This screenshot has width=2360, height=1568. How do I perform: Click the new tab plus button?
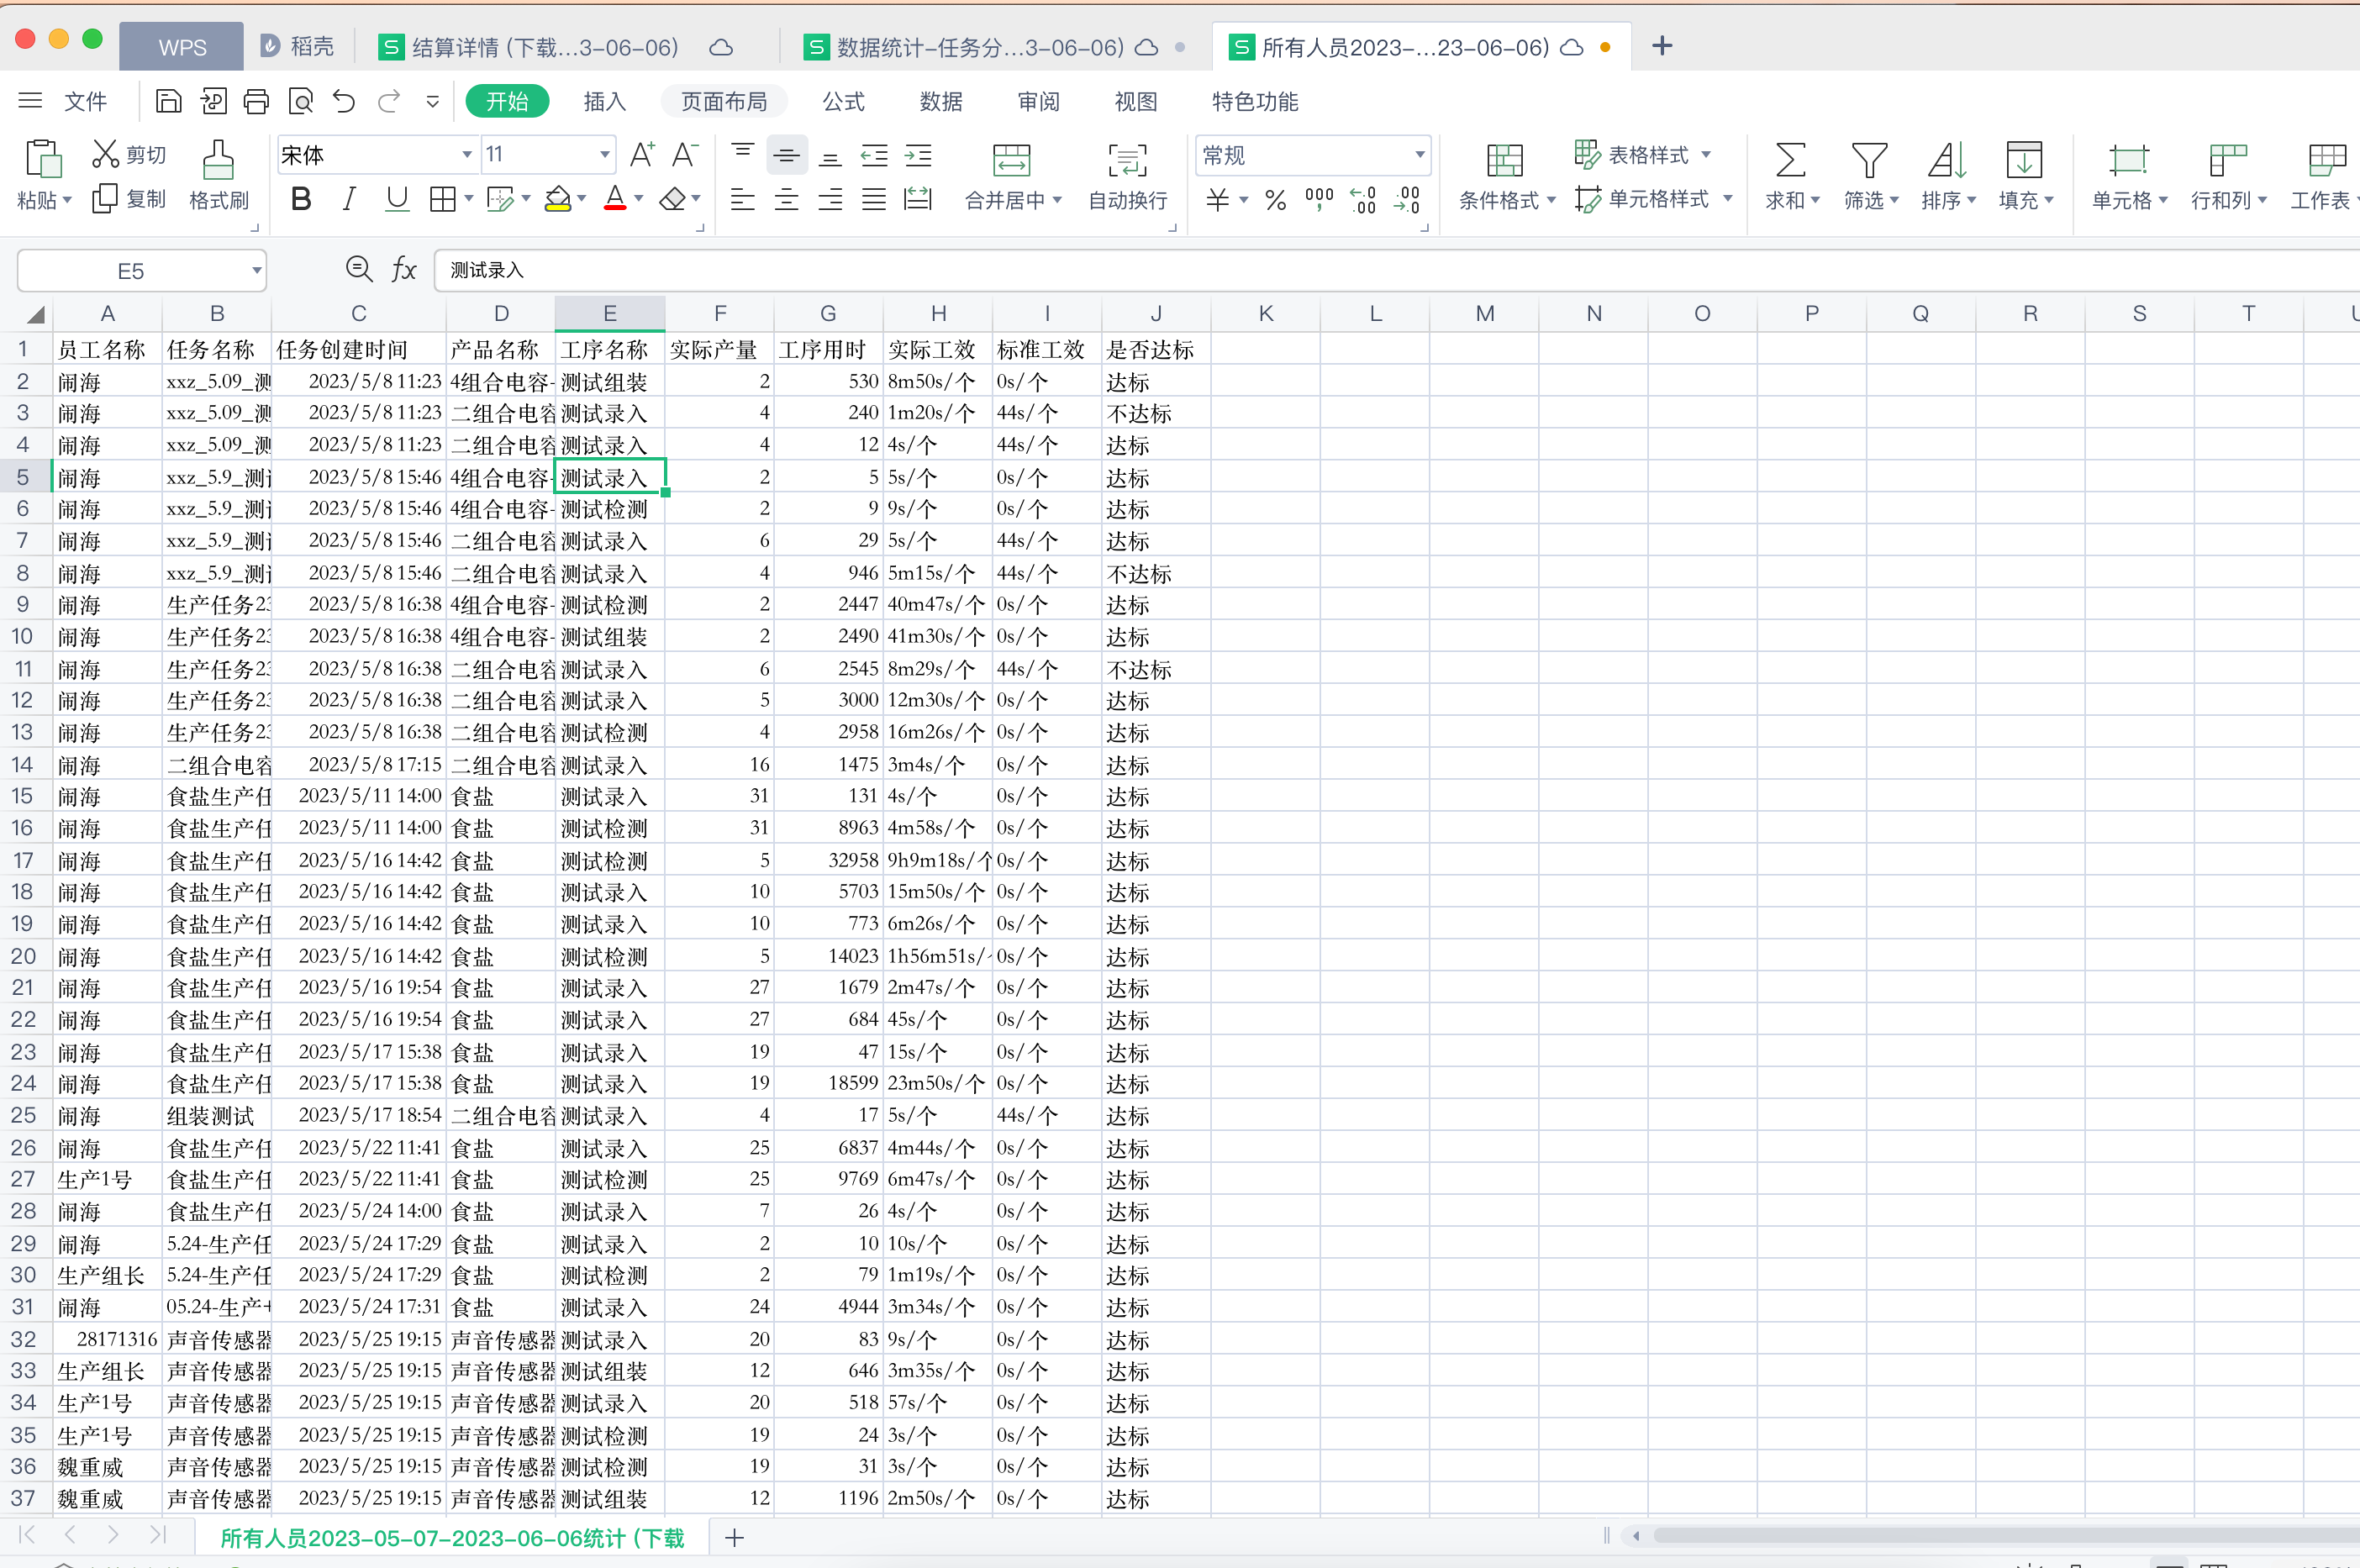pyautogui.click(x=1662, y=46)
